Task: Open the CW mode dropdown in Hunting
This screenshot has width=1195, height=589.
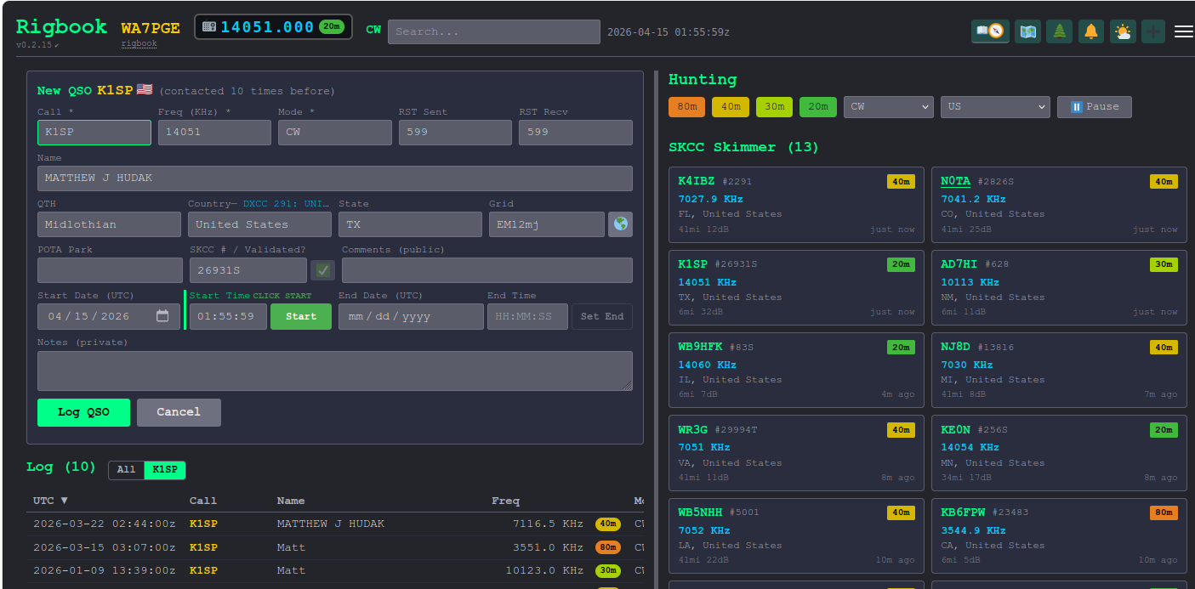Action: tap(889, 106)
